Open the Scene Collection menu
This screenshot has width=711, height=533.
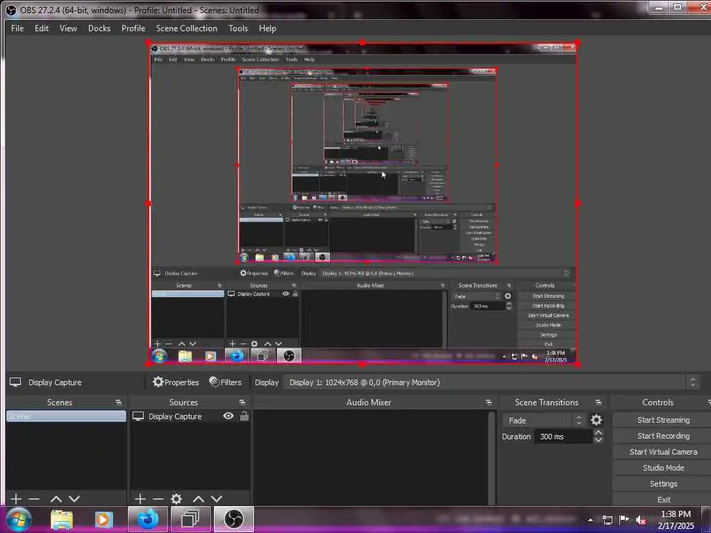pos(186,28)
